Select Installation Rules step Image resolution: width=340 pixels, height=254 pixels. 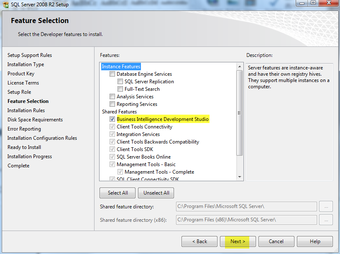tap(26, 110)
